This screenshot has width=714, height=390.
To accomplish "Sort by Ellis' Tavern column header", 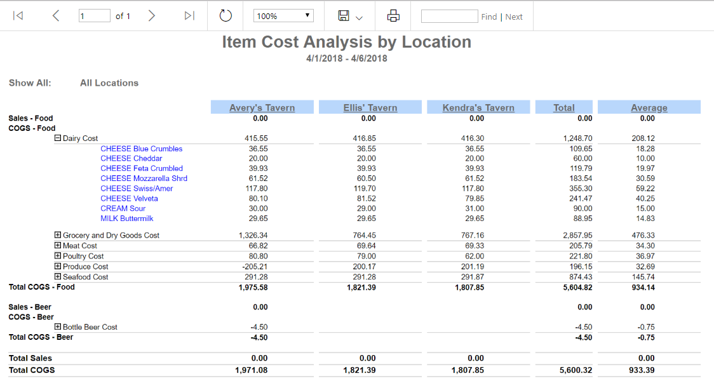I will coord(370,108).
